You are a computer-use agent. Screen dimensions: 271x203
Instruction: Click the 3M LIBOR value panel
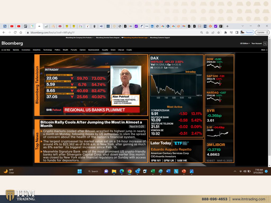pyautogui.click(x=219, y=150)
